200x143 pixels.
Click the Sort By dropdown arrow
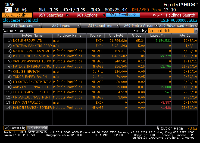point(196,31)
